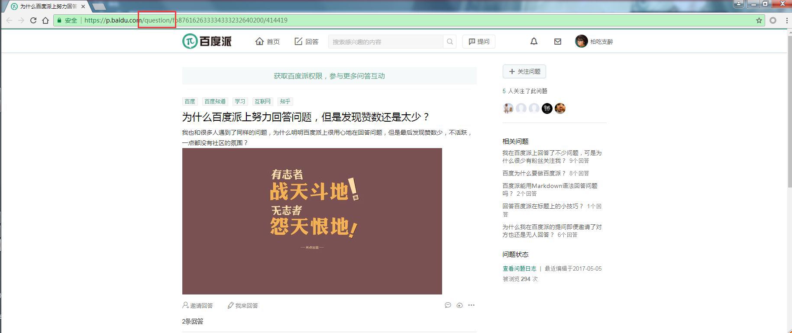The width and height of the screenshot is (792, 333).
Task: Open fifth follower avatar
Action: [x=560, y=108]
